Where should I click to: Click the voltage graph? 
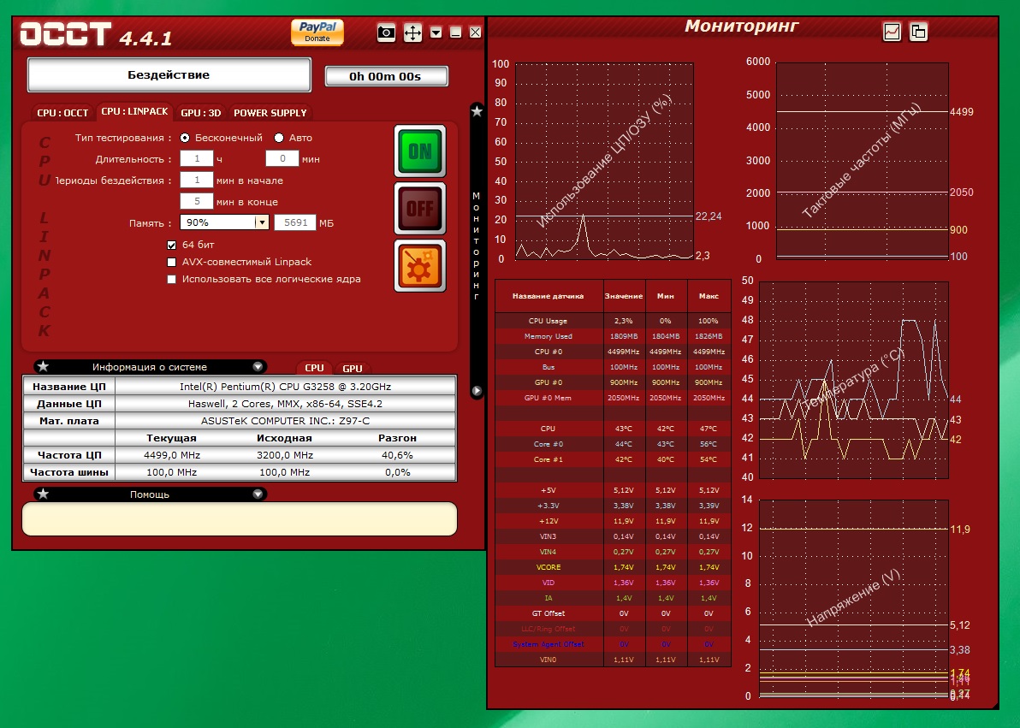853,599
